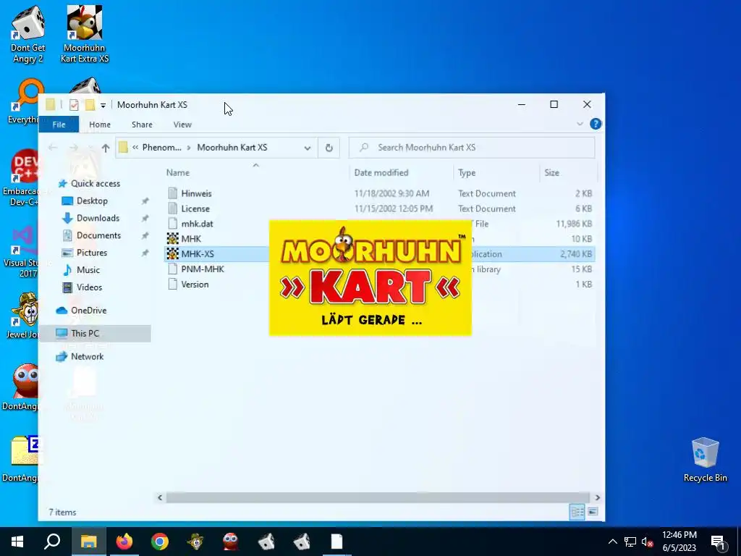This screenshot has height=556, width=741.
Task: Sort by the Name column header
Action: click(178, 172)
